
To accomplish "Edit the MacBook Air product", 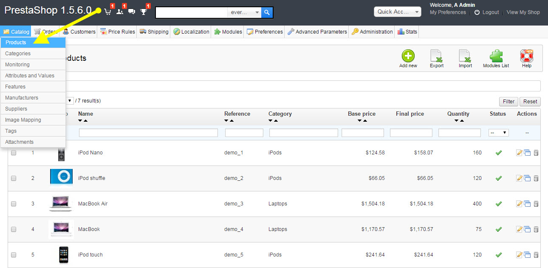I will [519, 204].
